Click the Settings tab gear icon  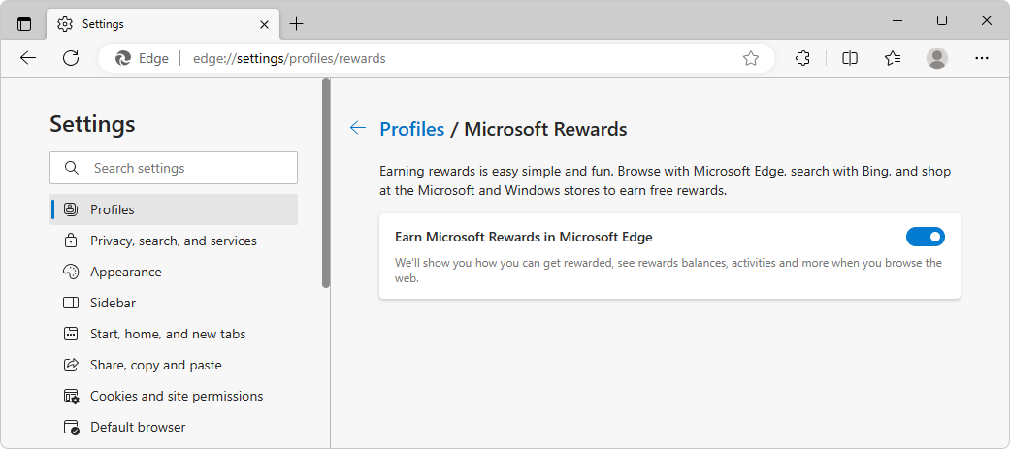point(64,24)
